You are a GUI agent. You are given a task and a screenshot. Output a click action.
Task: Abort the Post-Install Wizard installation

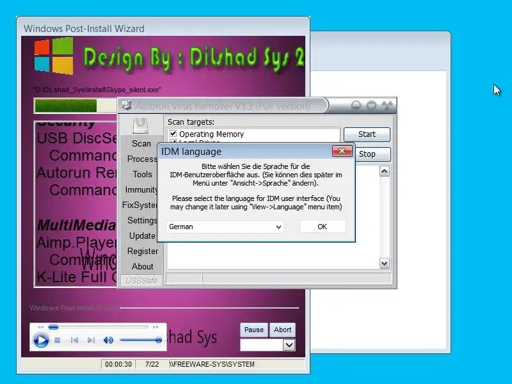282,330
